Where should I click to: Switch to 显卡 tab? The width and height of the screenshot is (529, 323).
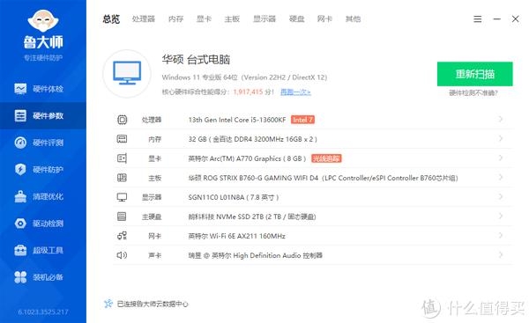coord(204,18)
